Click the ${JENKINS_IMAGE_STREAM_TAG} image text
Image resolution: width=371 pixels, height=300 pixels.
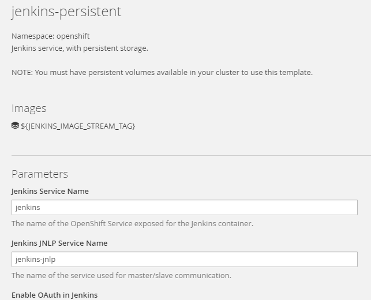78,126
